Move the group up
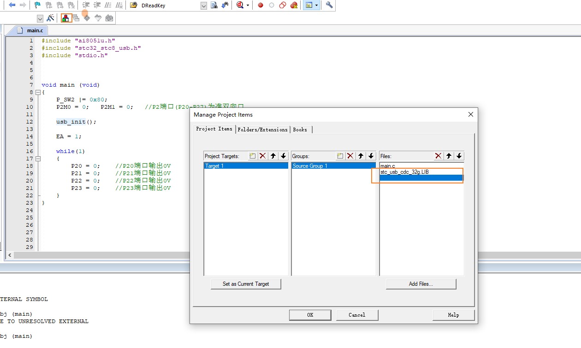This screenshot has height=348, width=581. pos(361,156)
